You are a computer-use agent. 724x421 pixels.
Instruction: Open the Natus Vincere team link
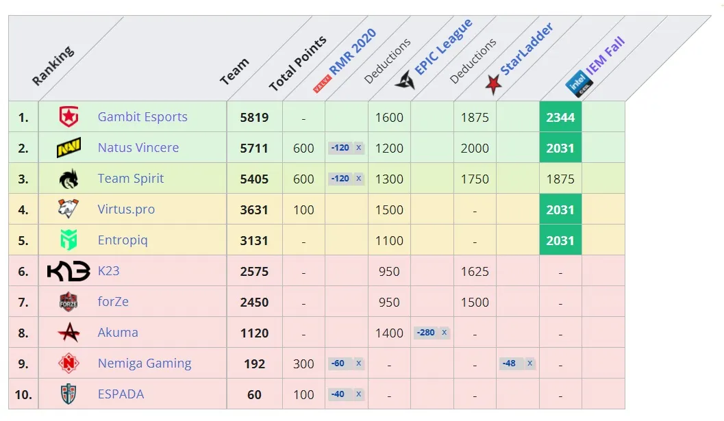click(138, 148)
